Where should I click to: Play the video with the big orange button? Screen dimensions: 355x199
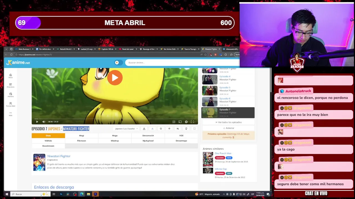pos(115,78)
